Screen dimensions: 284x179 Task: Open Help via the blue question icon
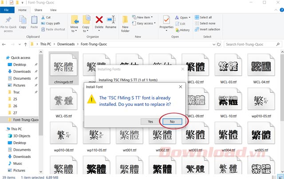pos(282,10)
